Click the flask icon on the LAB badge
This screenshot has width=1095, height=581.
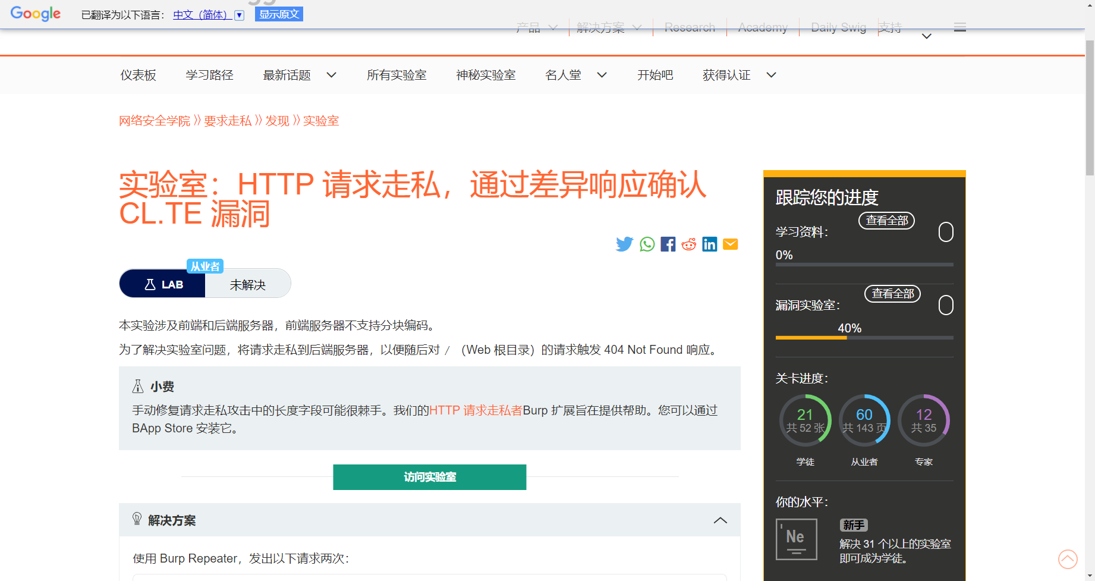(x=150, y=284)
